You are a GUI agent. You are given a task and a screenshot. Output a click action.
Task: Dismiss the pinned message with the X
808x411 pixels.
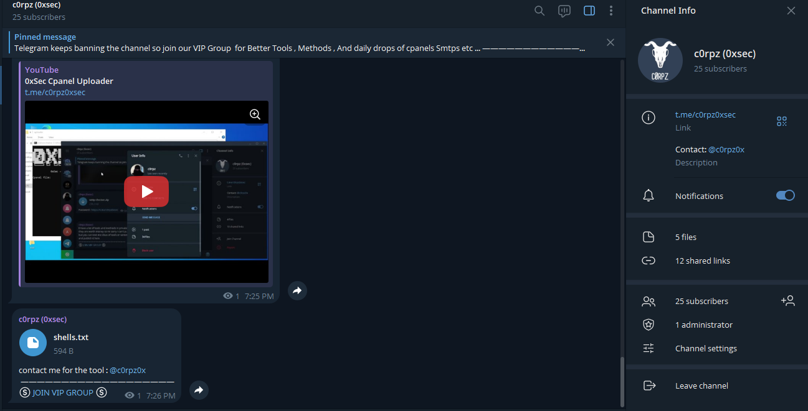click(x=610, y=42)
